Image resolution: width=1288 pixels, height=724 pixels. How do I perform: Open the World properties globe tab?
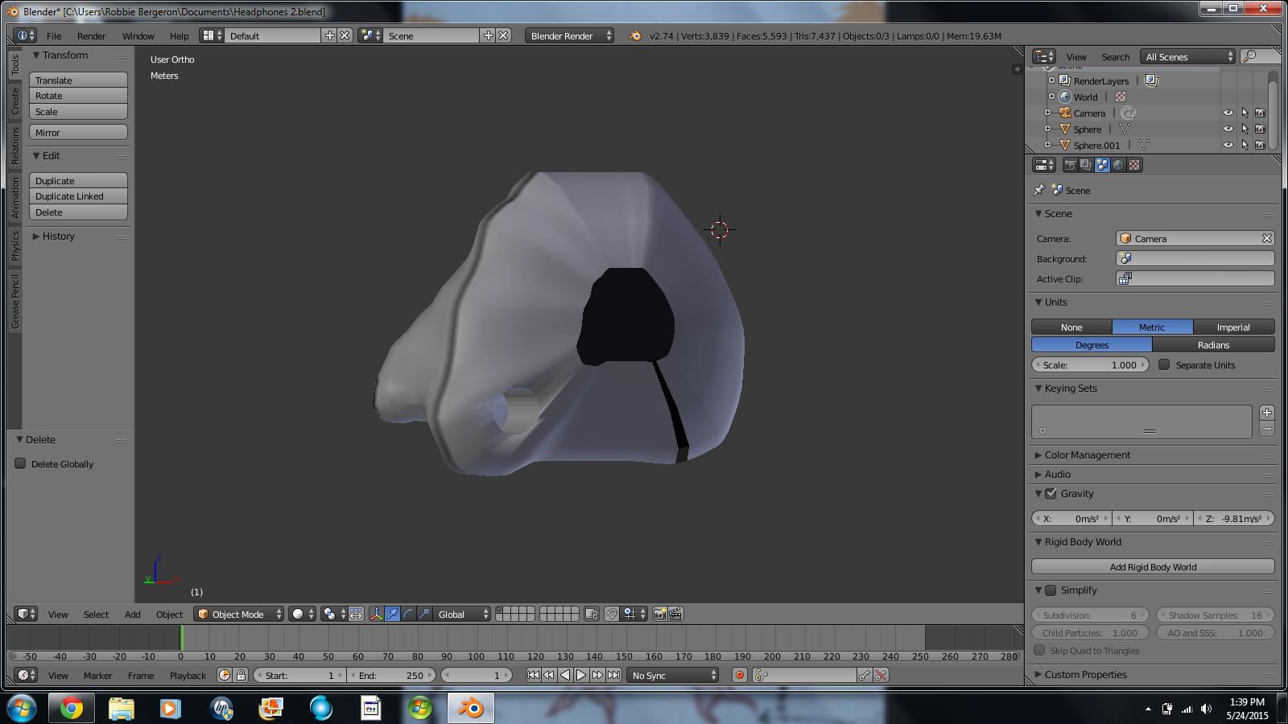click(1118, 165)
